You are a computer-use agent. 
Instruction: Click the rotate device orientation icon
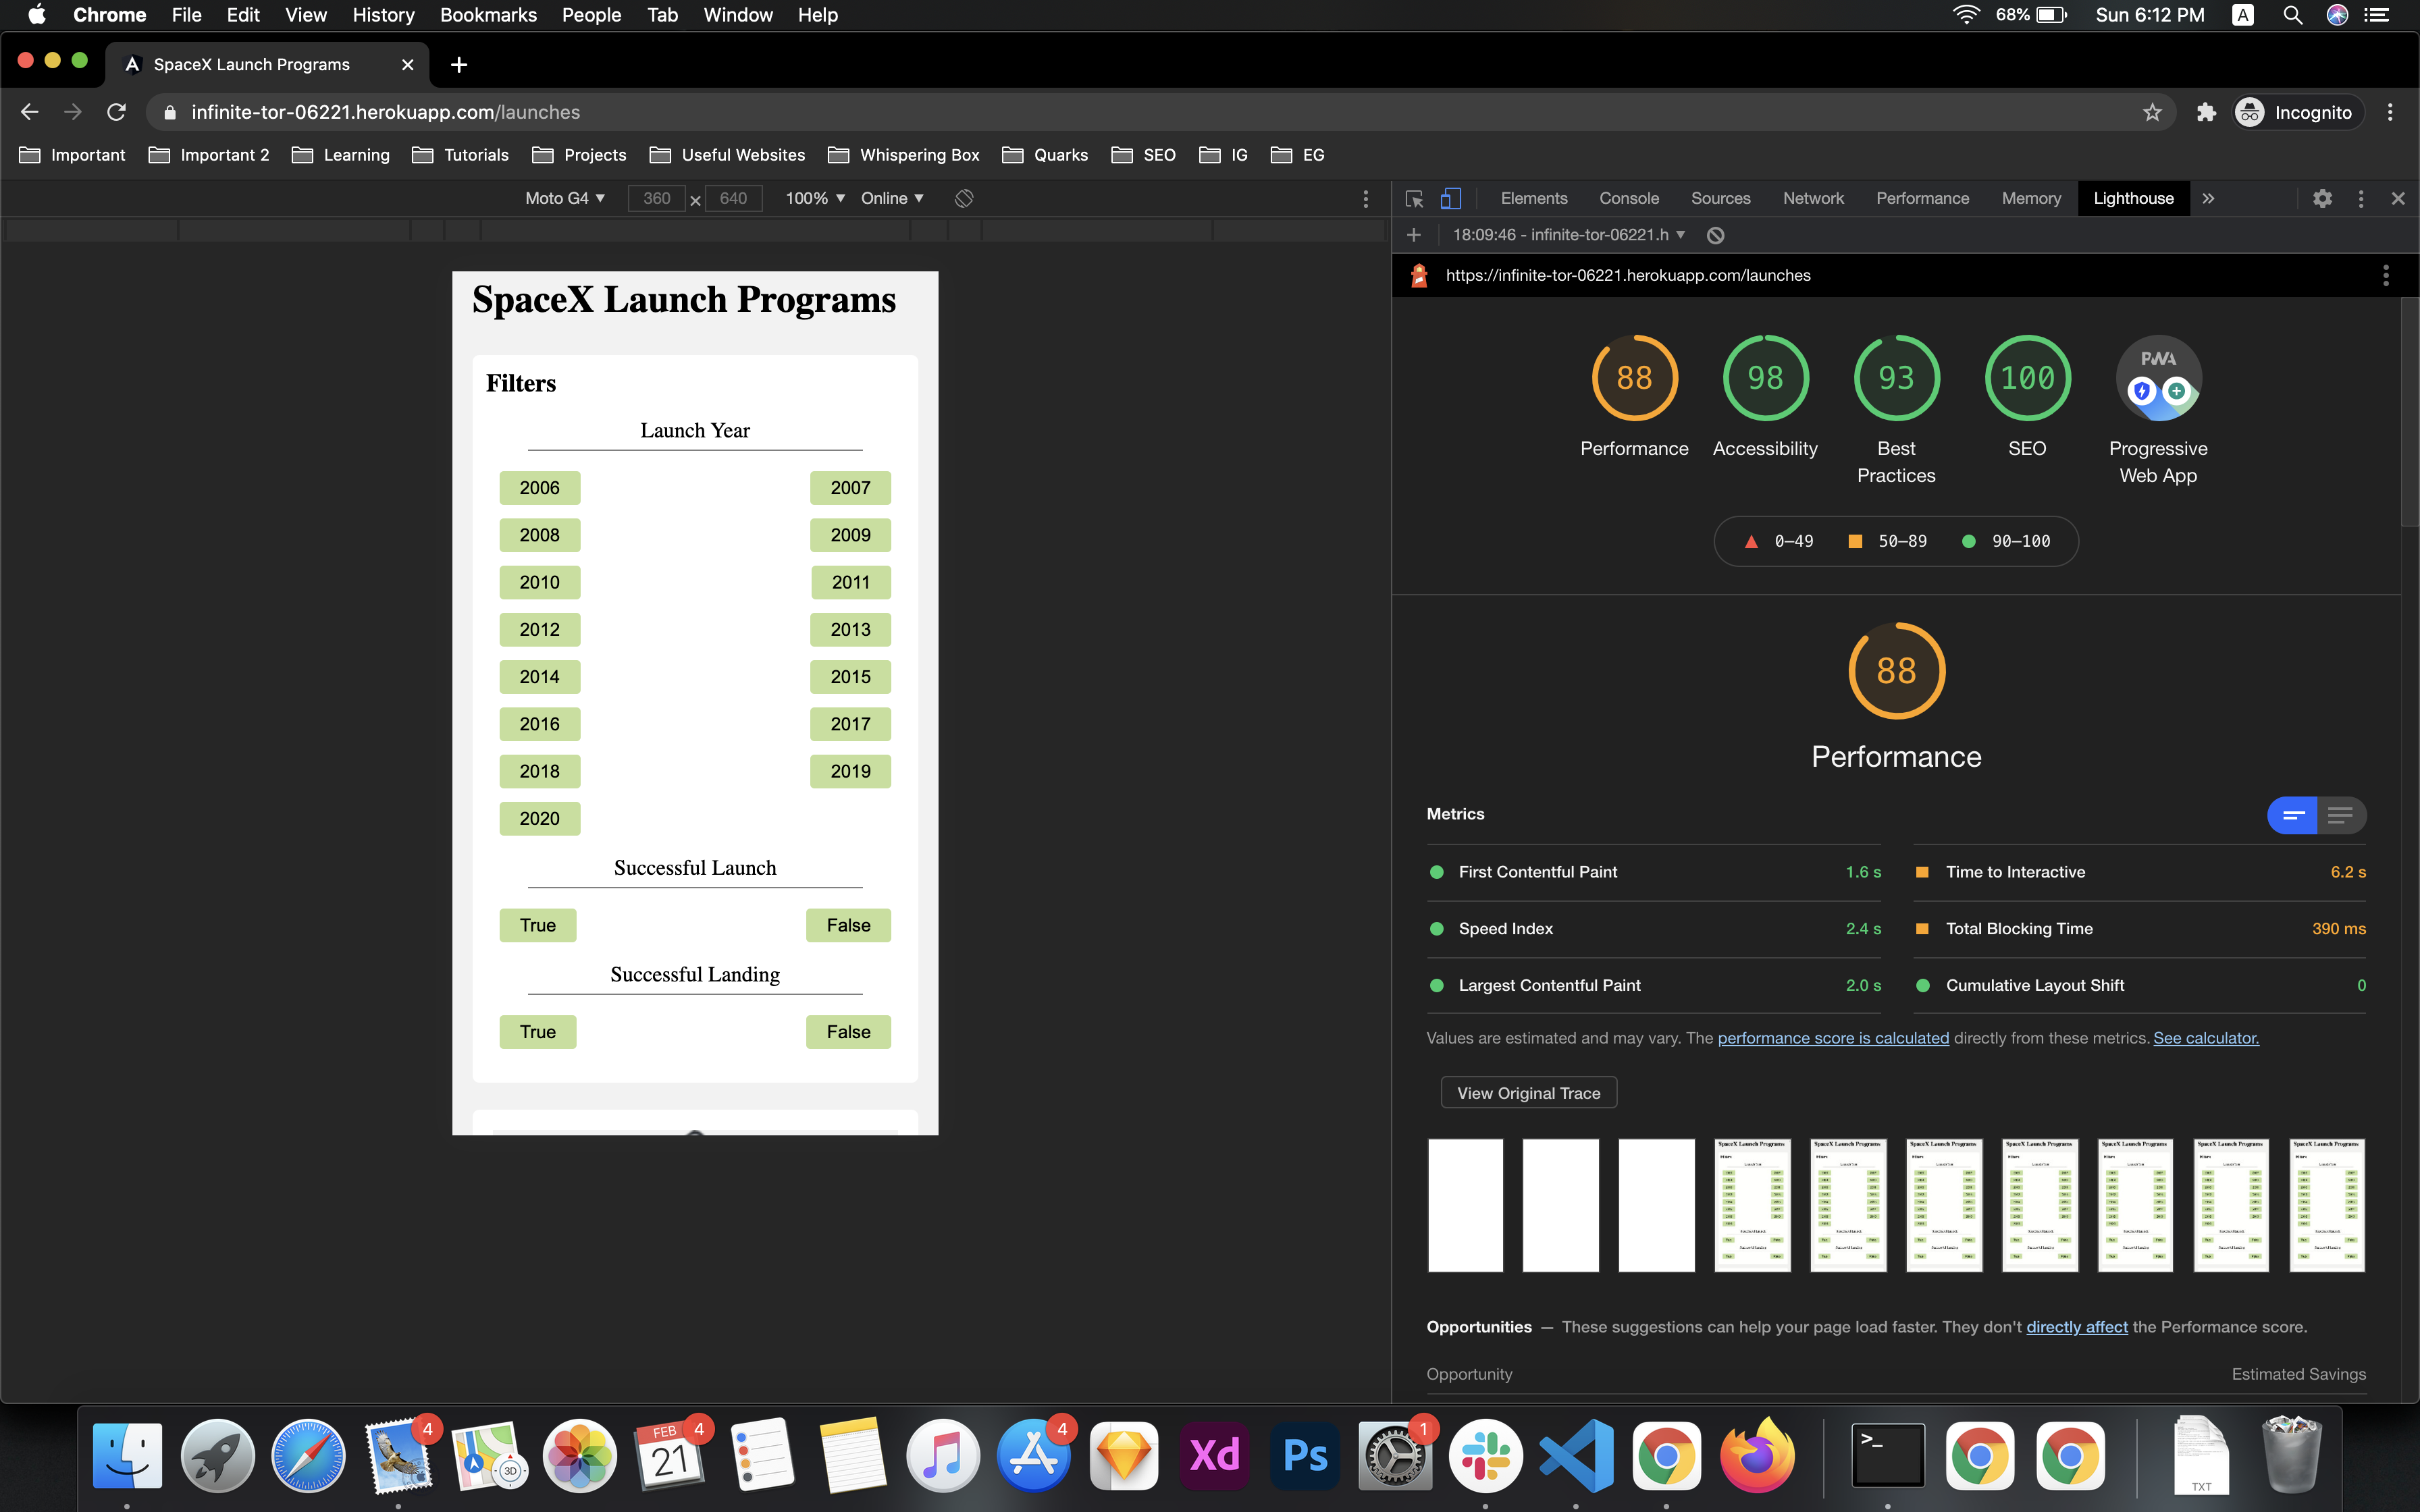click(x=964, y=198)
